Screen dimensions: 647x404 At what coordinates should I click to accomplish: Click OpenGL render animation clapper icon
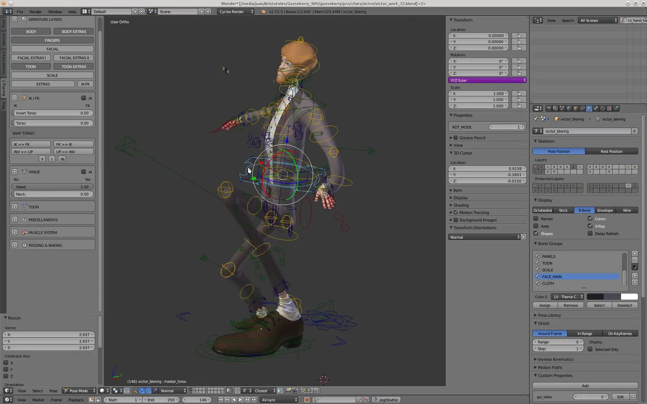tap(295, 391)
